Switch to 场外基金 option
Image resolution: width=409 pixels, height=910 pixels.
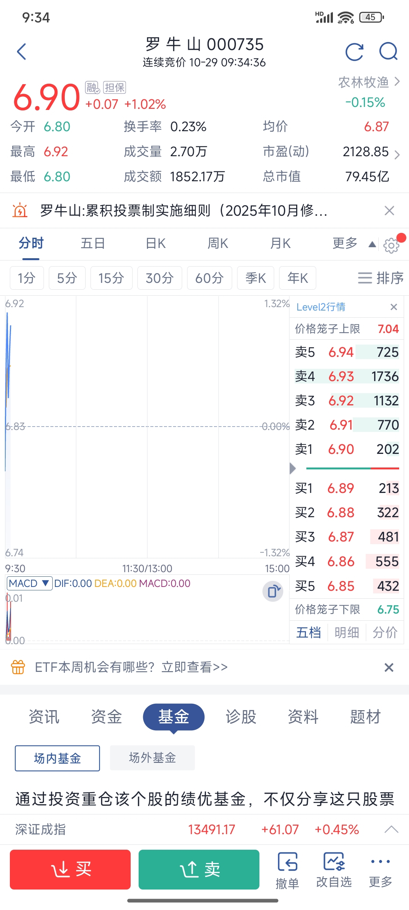[x=152, y=758]
